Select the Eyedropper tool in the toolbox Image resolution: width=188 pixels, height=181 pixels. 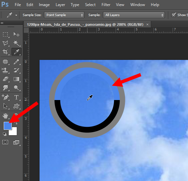coord(16,52)
